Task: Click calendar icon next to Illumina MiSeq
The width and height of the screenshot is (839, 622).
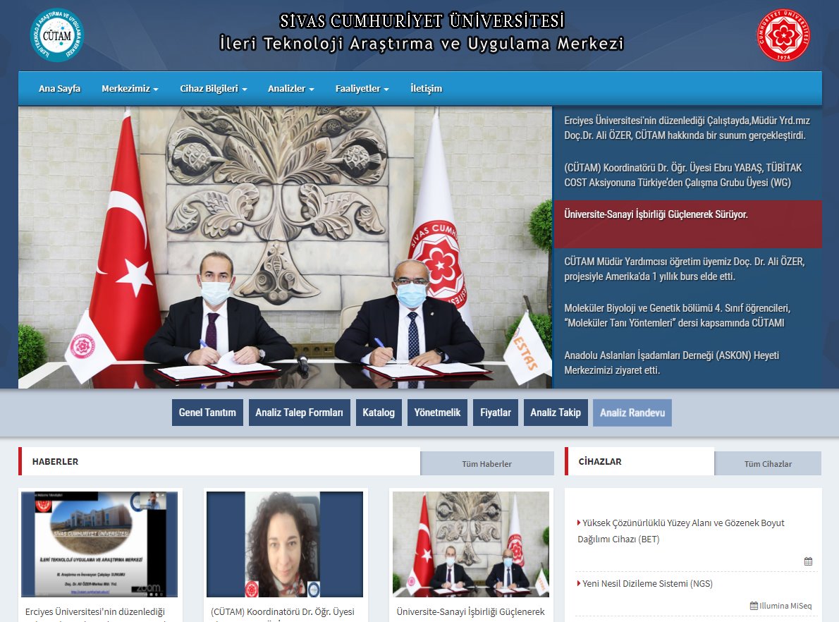Action: point(754,606)
